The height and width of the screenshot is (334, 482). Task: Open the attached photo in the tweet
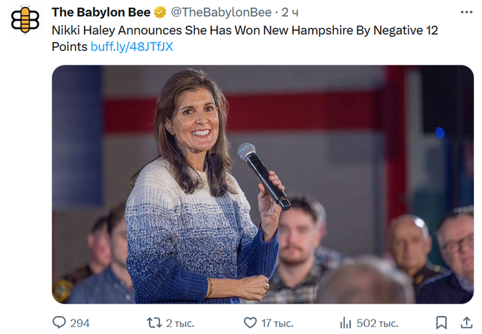click(262, 185)
